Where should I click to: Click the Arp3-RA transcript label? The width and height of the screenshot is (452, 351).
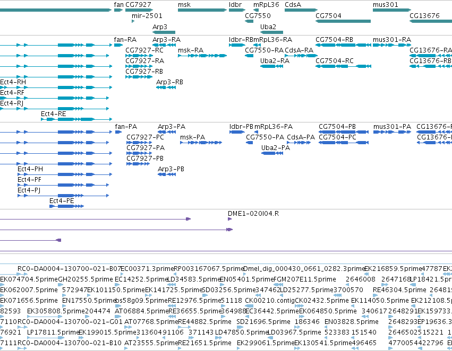click(166, 39)
